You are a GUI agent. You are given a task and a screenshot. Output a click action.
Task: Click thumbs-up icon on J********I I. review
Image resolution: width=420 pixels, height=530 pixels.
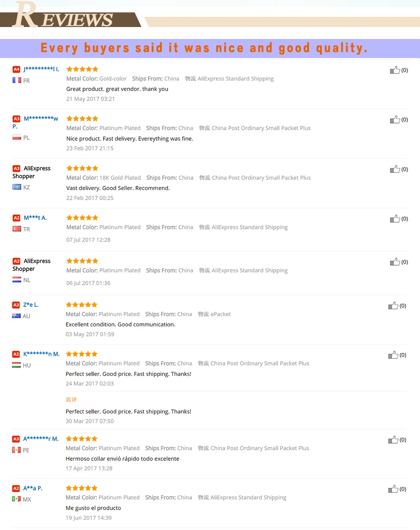[x=395, y=70]
